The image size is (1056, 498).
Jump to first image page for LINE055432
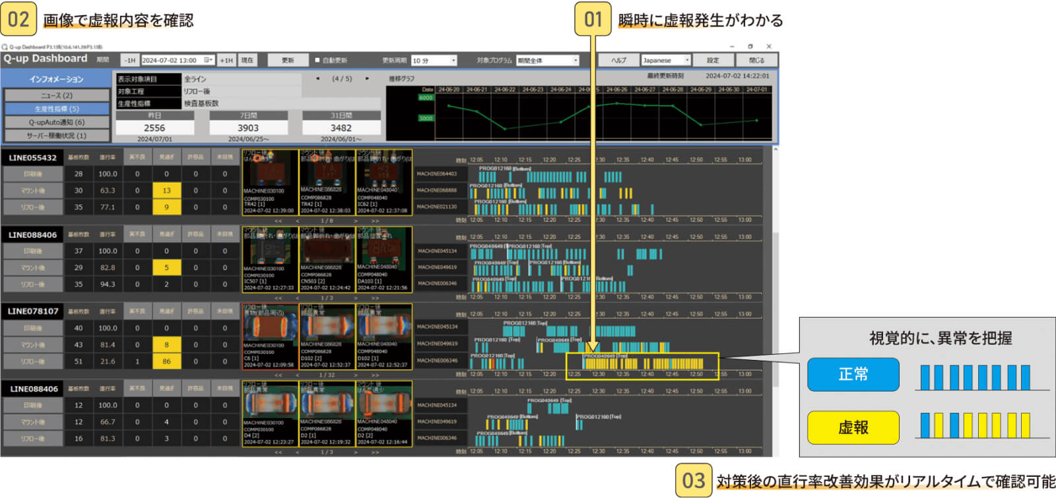(x=279, y=221)
